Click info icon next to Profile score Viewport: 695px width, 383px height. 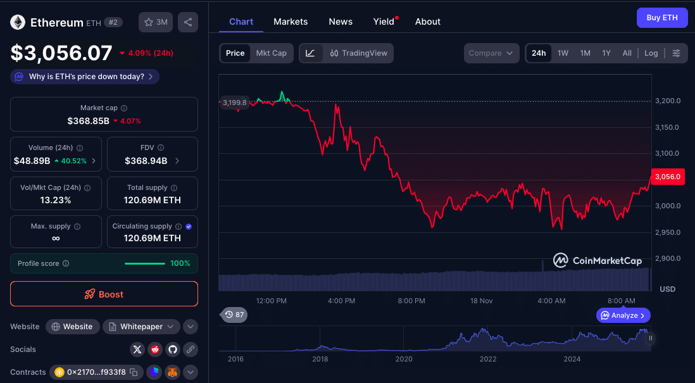(66, 263)
